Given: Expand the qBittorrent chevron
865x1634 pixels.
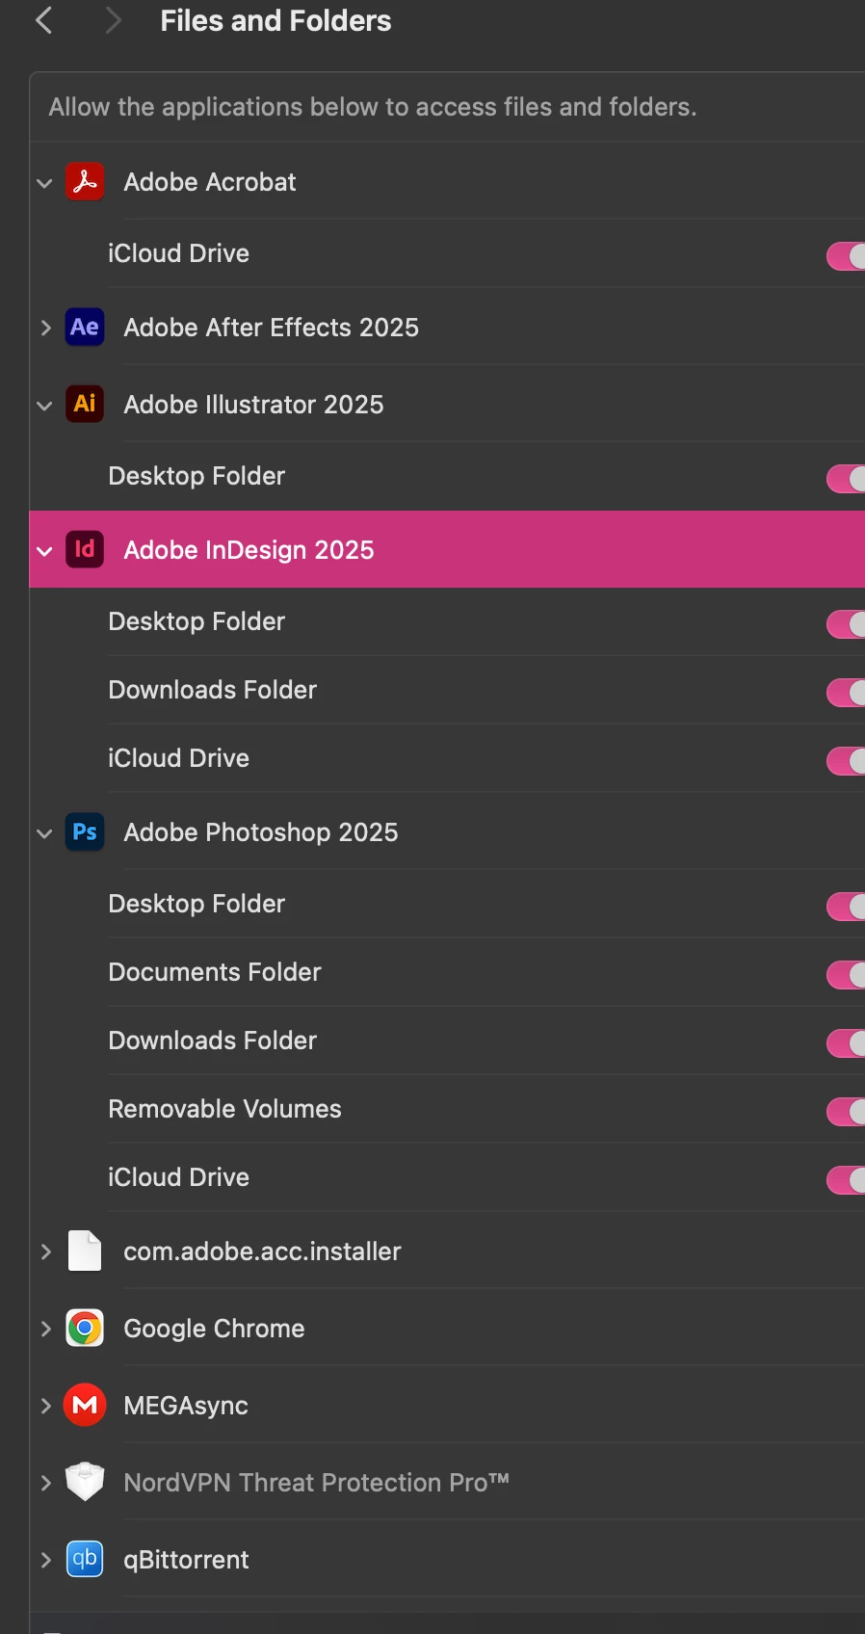Looking at the screenshot, I should [x=45, y=1560].
